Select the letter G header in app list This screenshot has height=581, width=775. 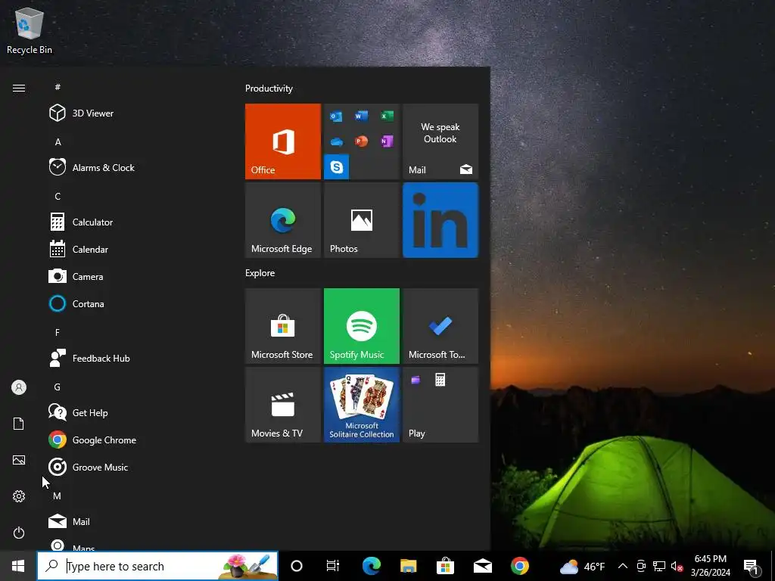pyautogui.click(x=58, y=387)
